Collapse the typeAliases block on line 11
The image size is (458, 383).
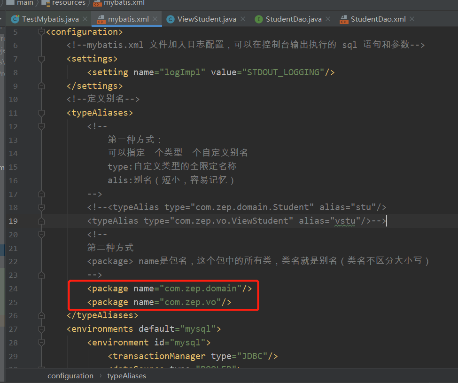click(x=41, y=113)
